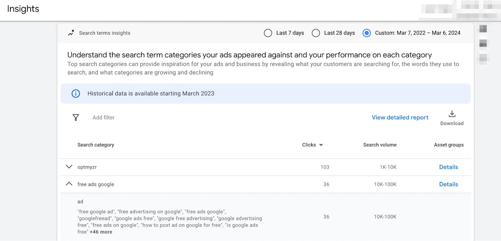Open the View detailed report link
This screenshot has width=501, height=241.
point(400,118)
